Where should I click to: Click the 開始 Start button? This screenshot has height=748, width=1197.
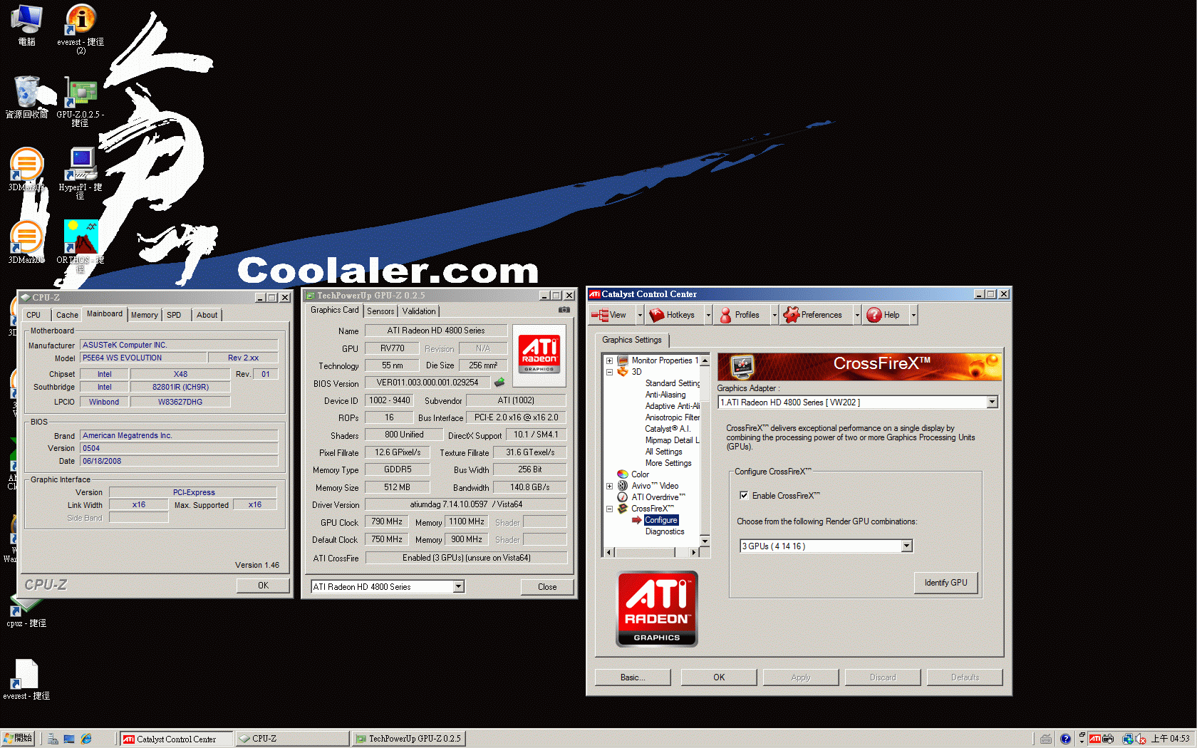(18, 739)
